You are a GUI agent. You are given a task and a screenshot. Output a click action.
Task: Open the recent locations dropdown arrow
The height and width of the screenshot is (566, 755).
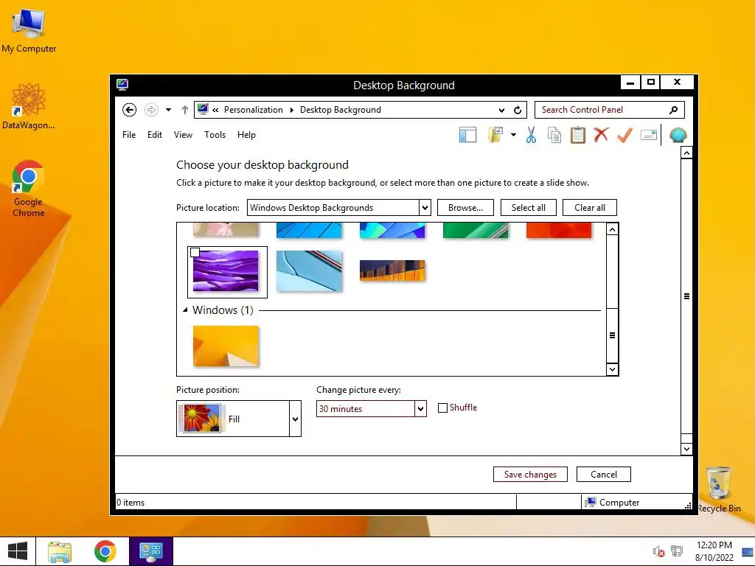[x=168, y=110]
